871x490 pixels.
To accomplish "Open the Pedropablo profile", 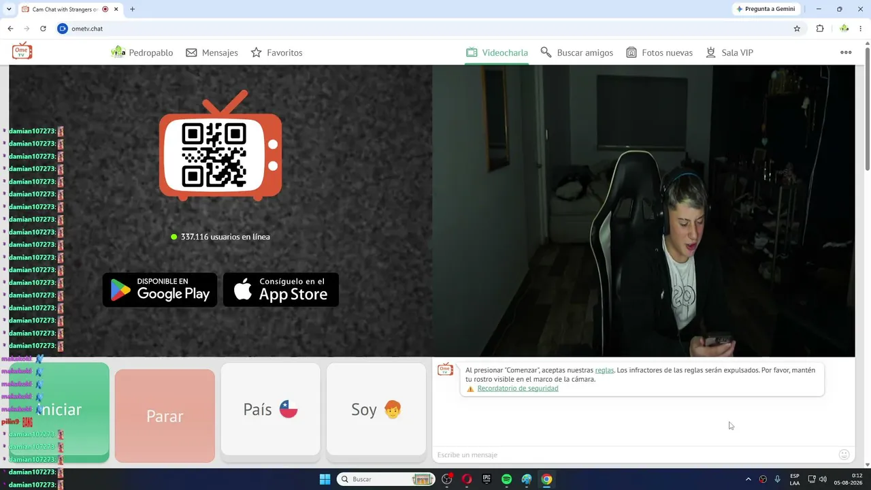I will pos(142,52).
